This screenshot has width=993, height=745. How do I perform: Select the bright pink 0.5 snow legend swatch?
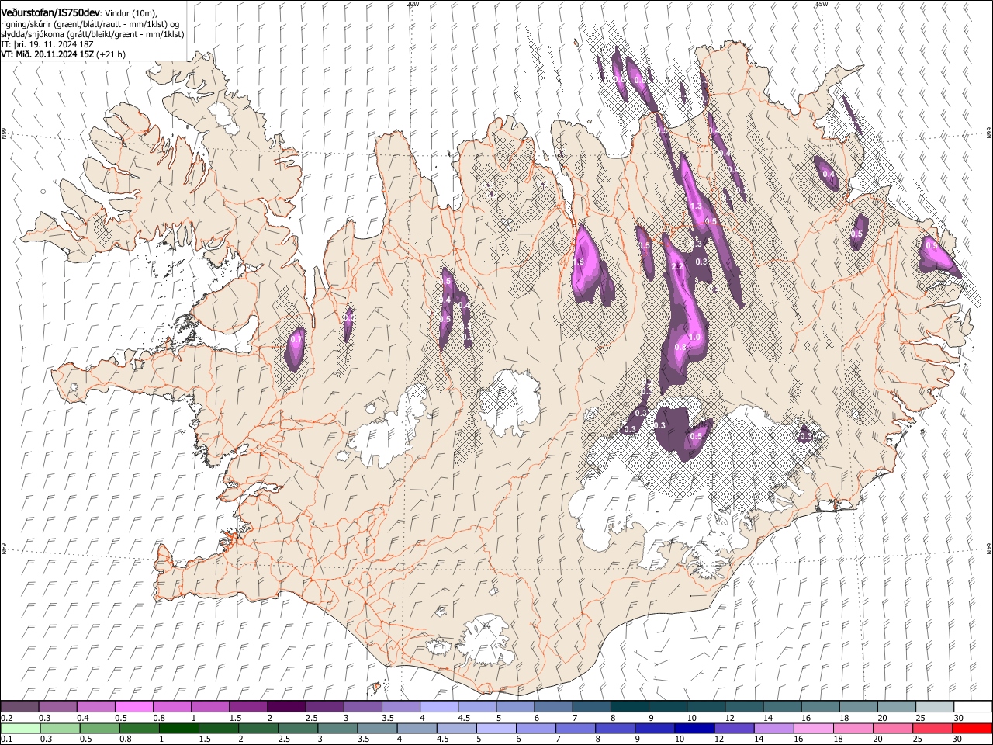(x=134, y=707)
